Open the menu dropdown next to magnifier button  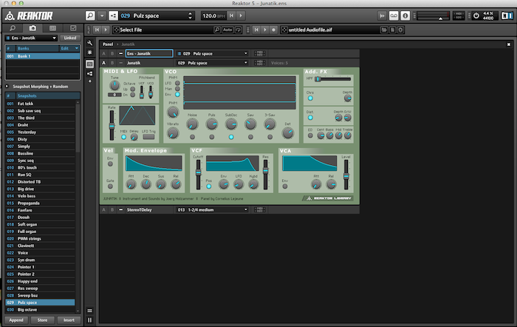[102, 16]
